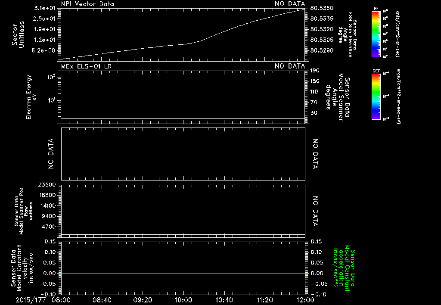Click the '3.1e+01' sector tick value
The height and width of the screenshot is (305, 441).
point(45,8)
